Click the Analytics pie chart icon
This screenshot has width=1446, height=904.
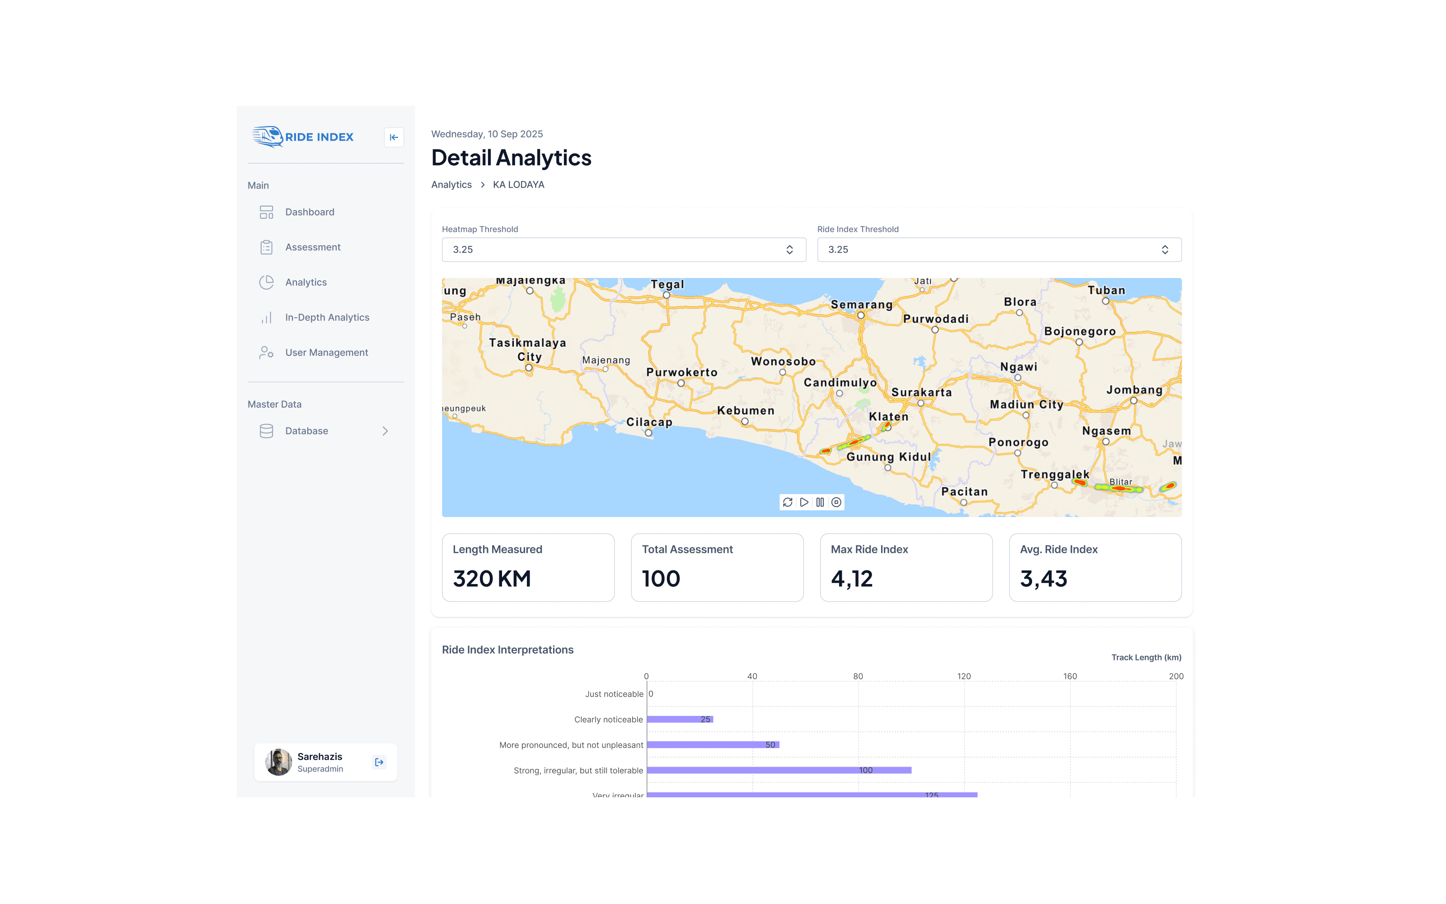[x=267, y=282]
